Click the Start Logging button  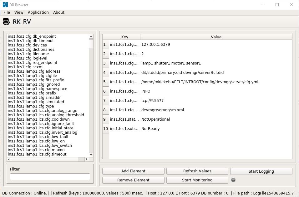point(261,171)
